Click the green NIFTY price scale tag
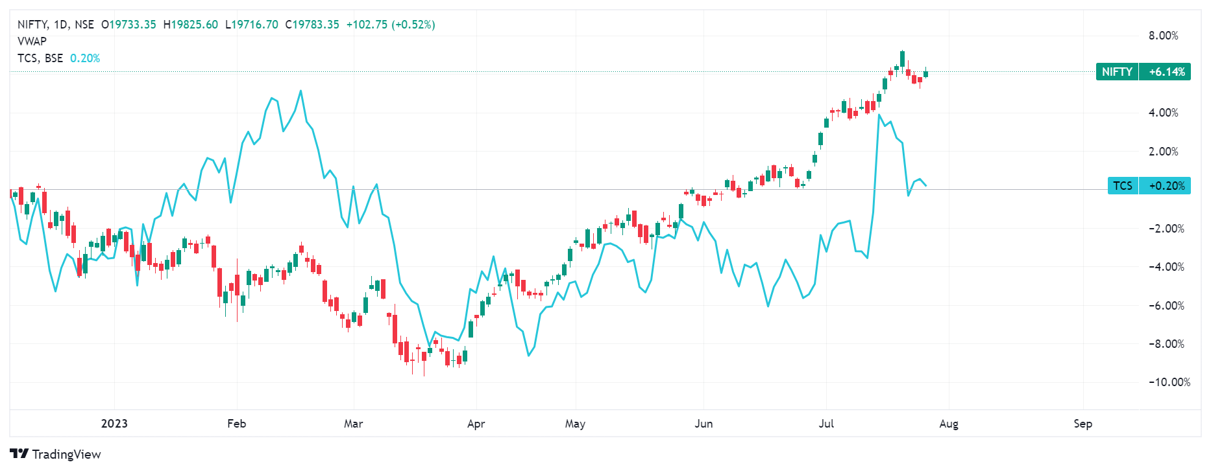The width and height of the screenshot is (1211, 471). [1117, 72]
